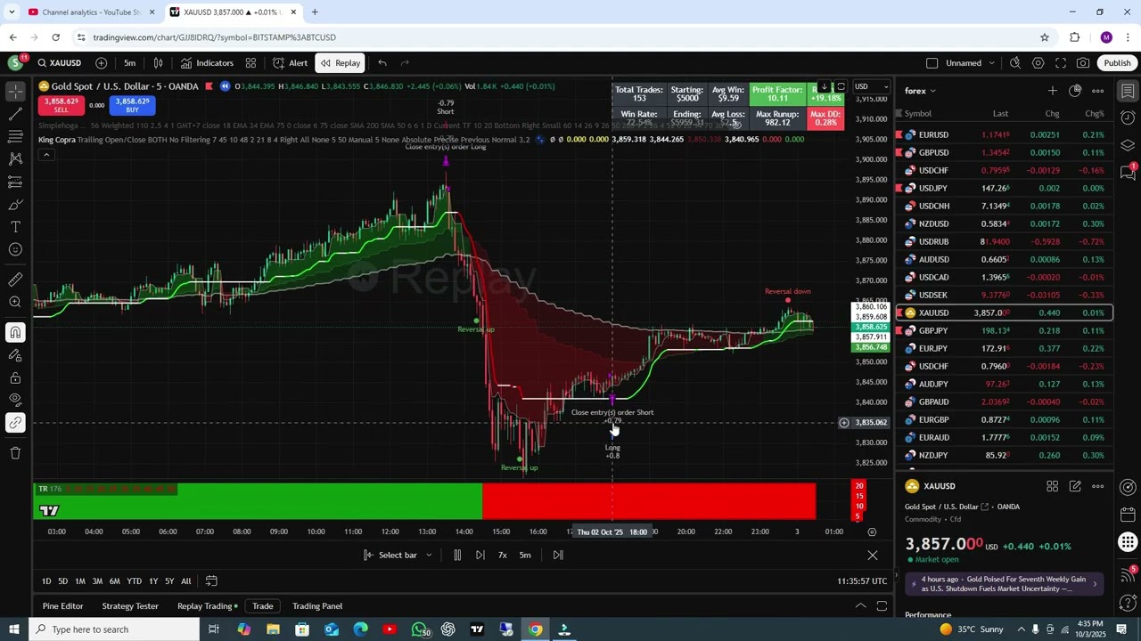Select EURUSD in the watchlist
The width and height of the screenshot is (1141, 641).
coord(1005,134)
